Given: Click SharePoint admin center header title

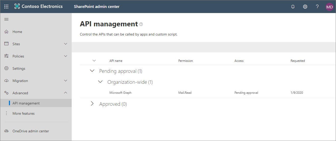Looking at the screenshot, I should 97,7.
